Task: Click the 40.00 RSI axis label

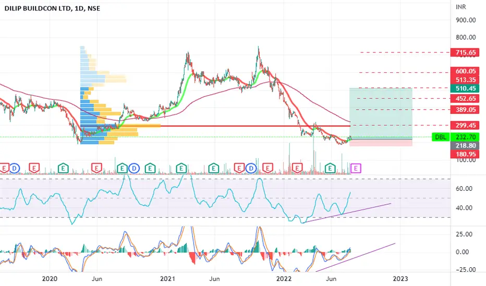Action: [464, 208]
